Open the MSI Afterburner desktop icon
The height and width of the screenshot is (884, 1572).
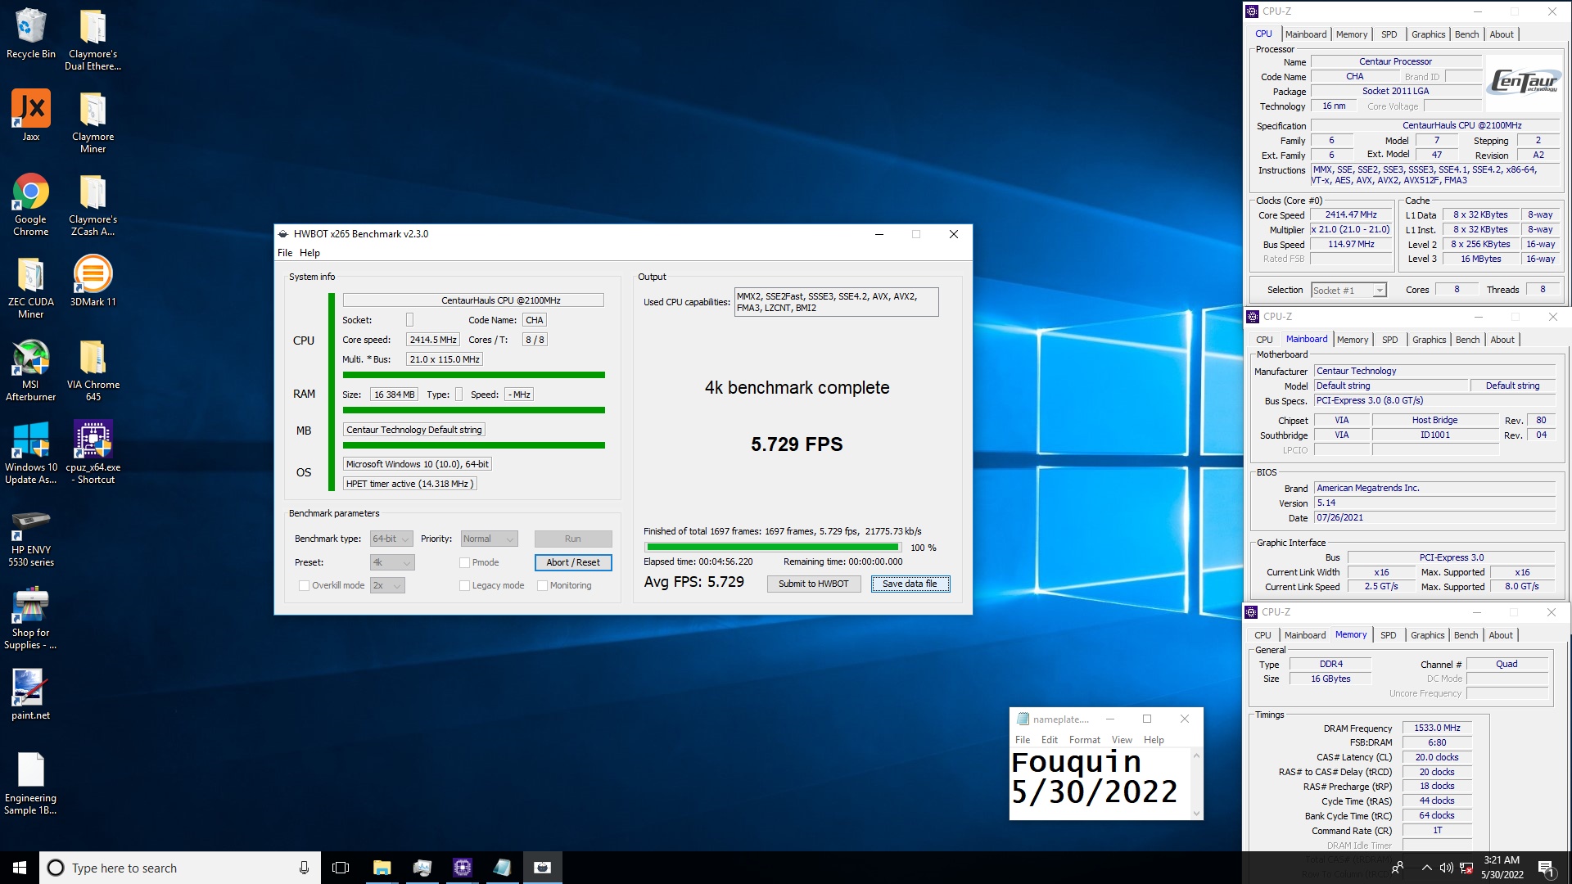point(30,370)
